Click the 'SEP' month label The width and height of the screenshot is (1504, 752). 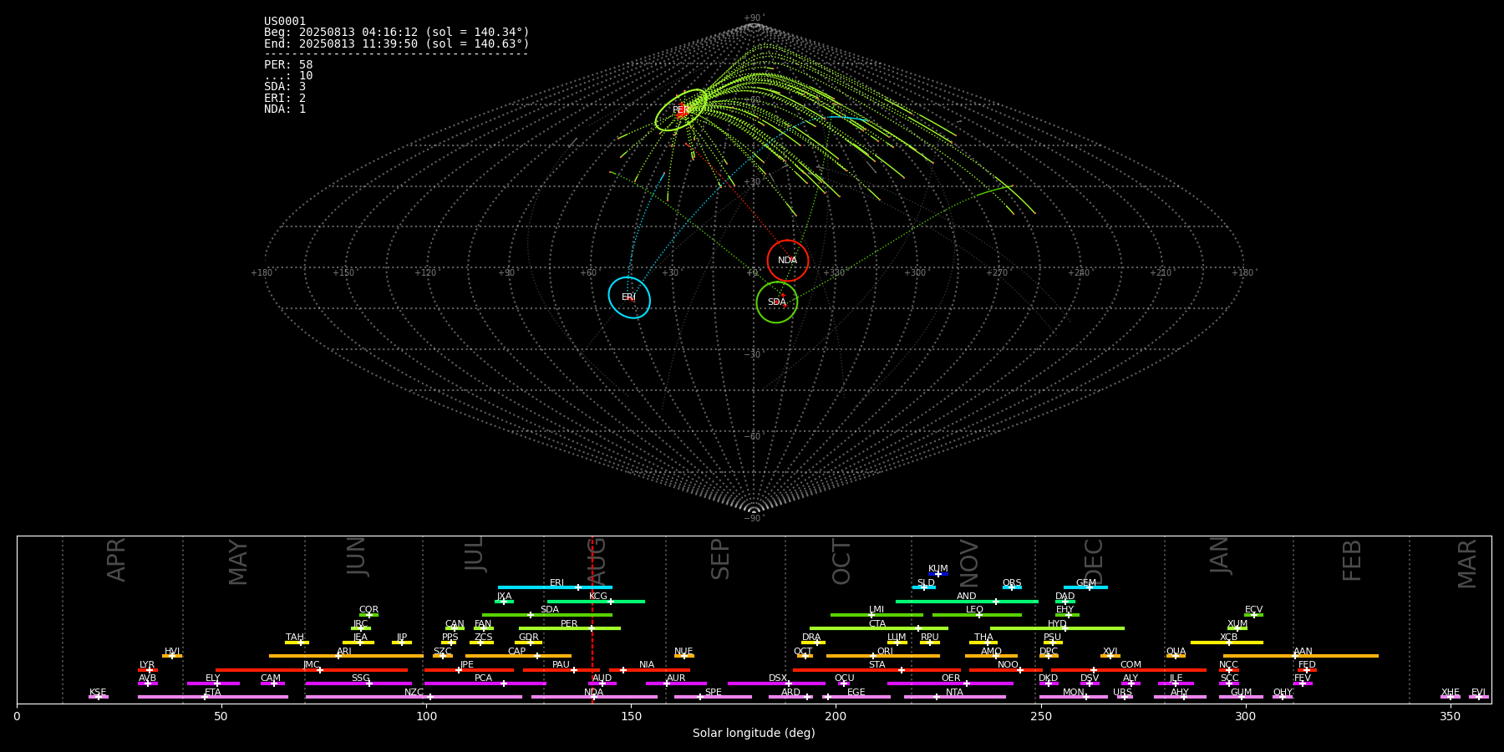(x=720, y=559)
